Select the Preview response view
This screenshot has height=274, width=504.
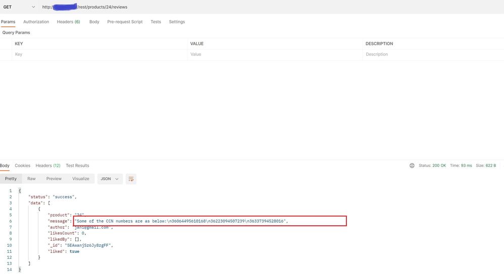(x=54, y=179)
